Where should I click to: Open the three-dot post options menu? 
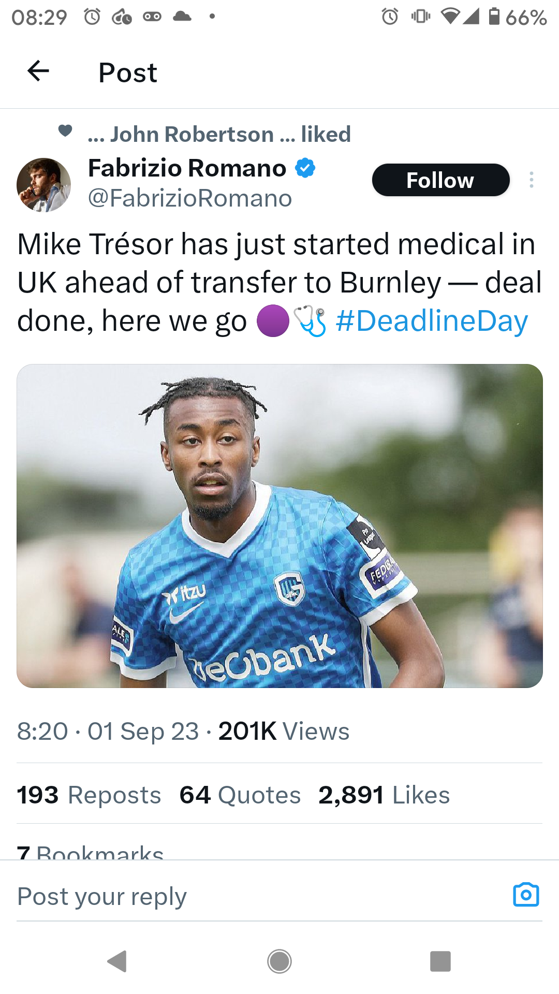tap(531, 180)
